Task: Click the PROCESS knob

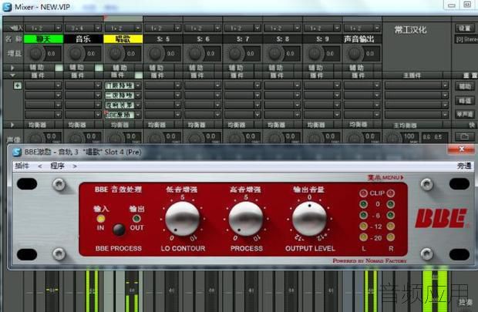Action: coord(246,219)
